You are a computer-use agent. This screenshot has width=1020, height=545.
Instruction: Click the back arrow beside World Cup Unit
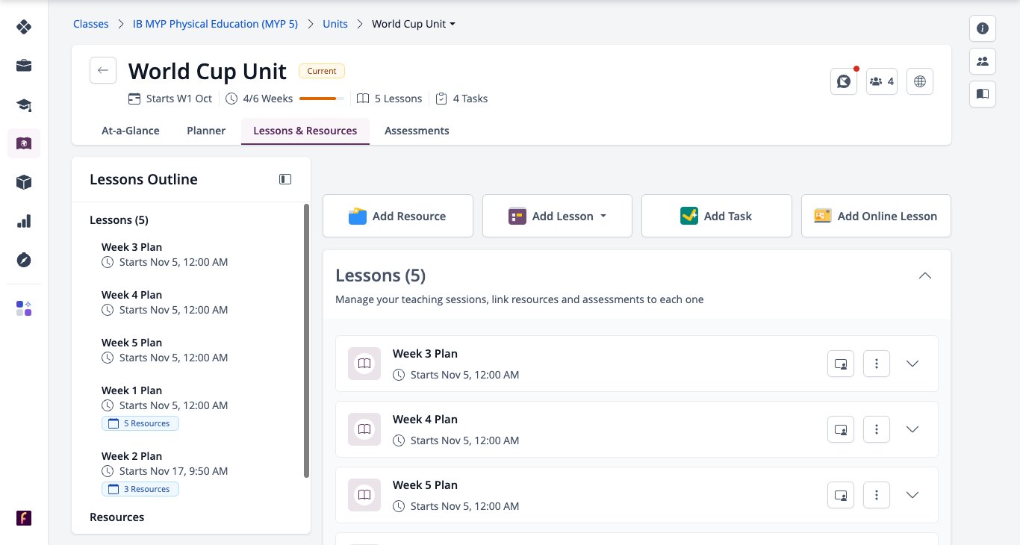[103, 70]
